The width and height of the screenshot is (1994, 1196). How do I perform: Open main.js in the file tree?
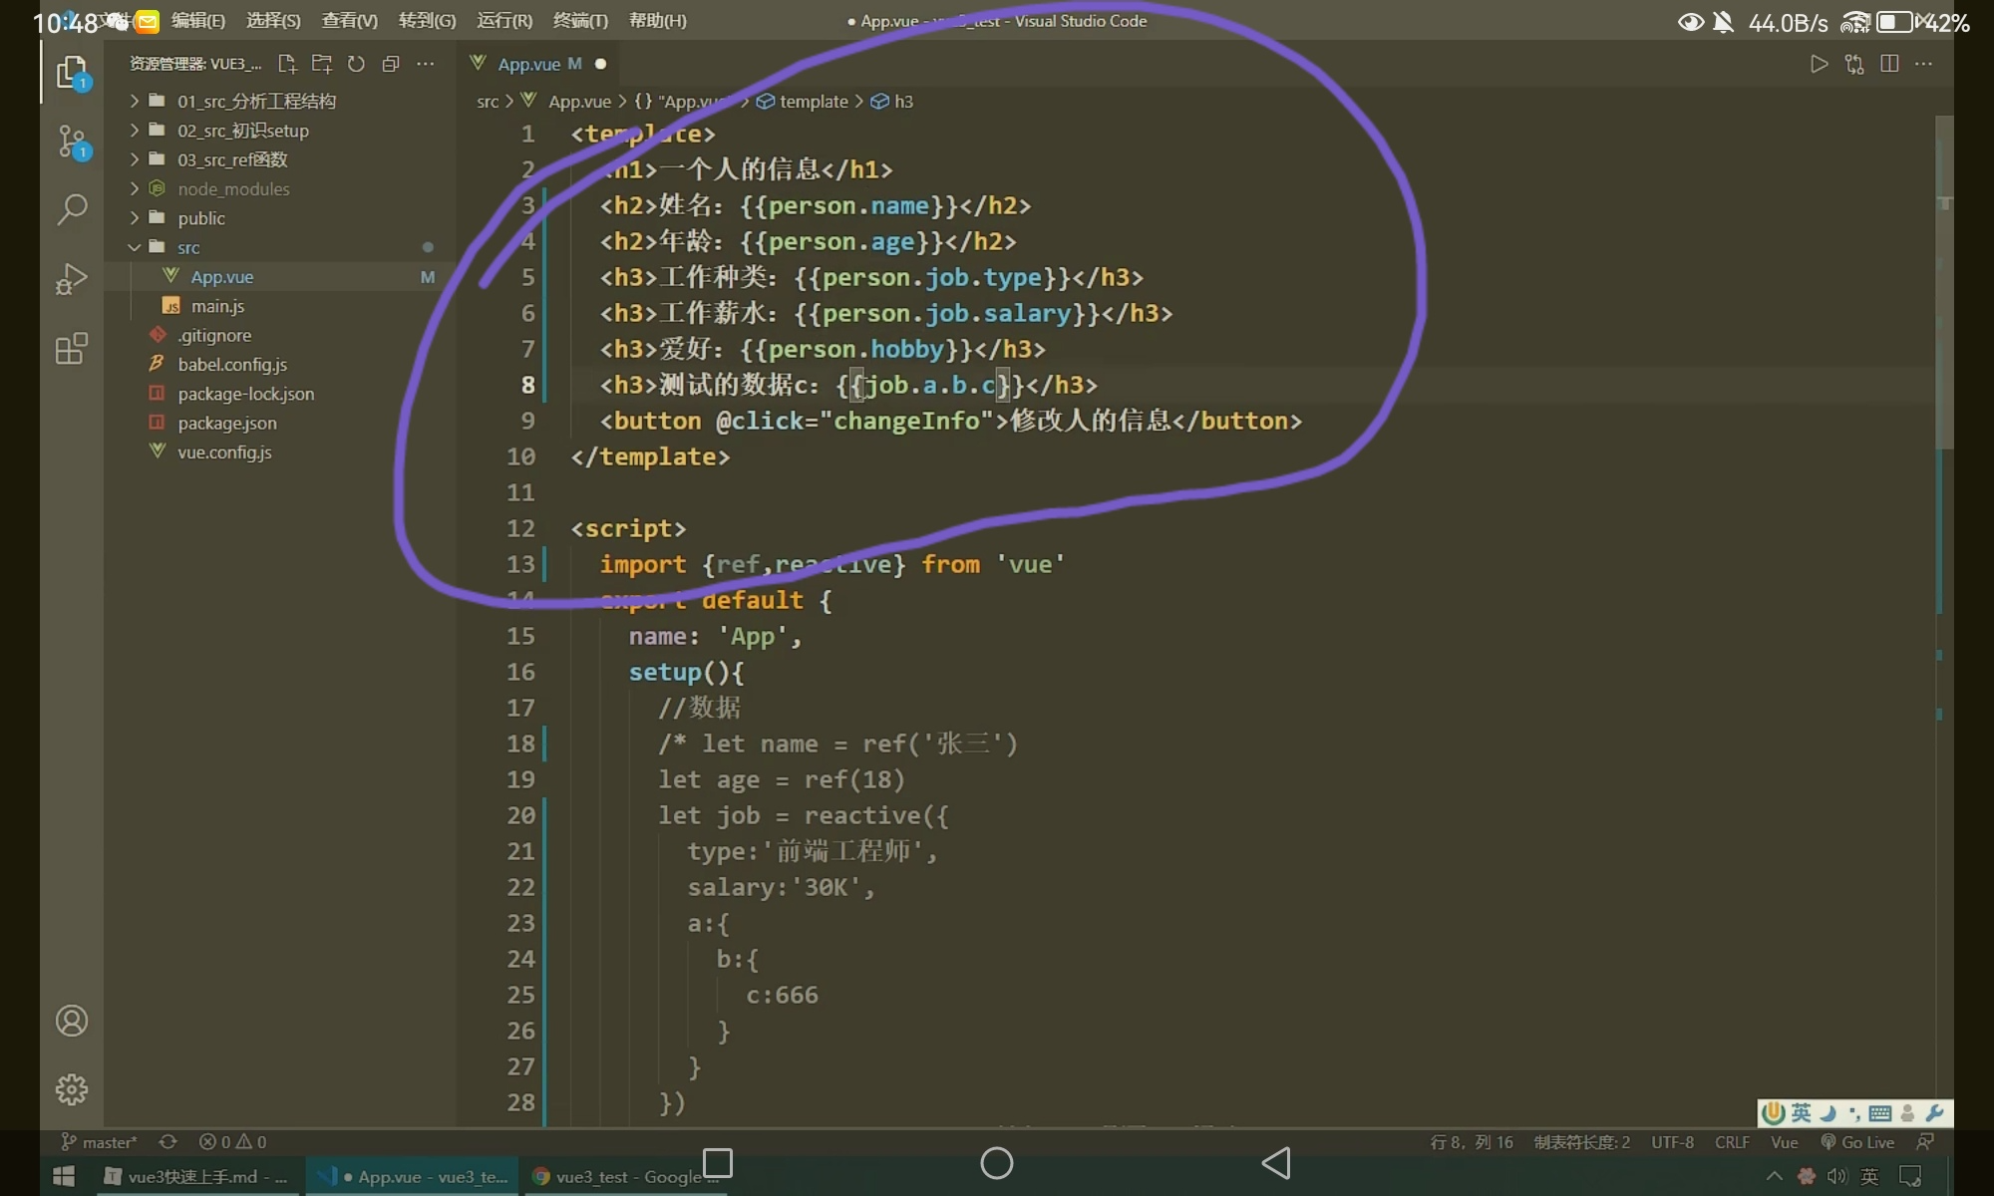[217, 306]
